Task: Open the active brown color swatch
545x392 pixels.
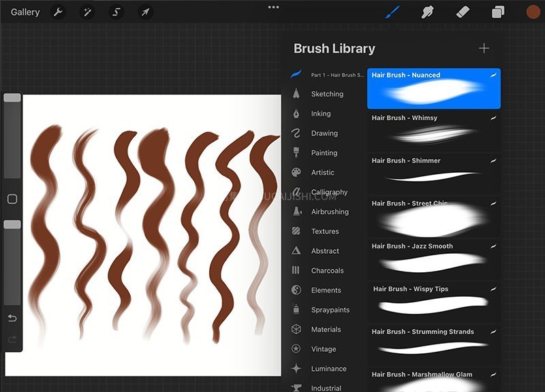Action: (x=533, y=12)
